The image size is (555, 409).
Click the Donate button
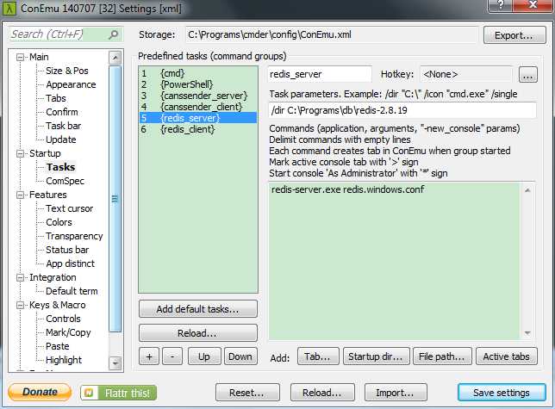tap(40, 392)
